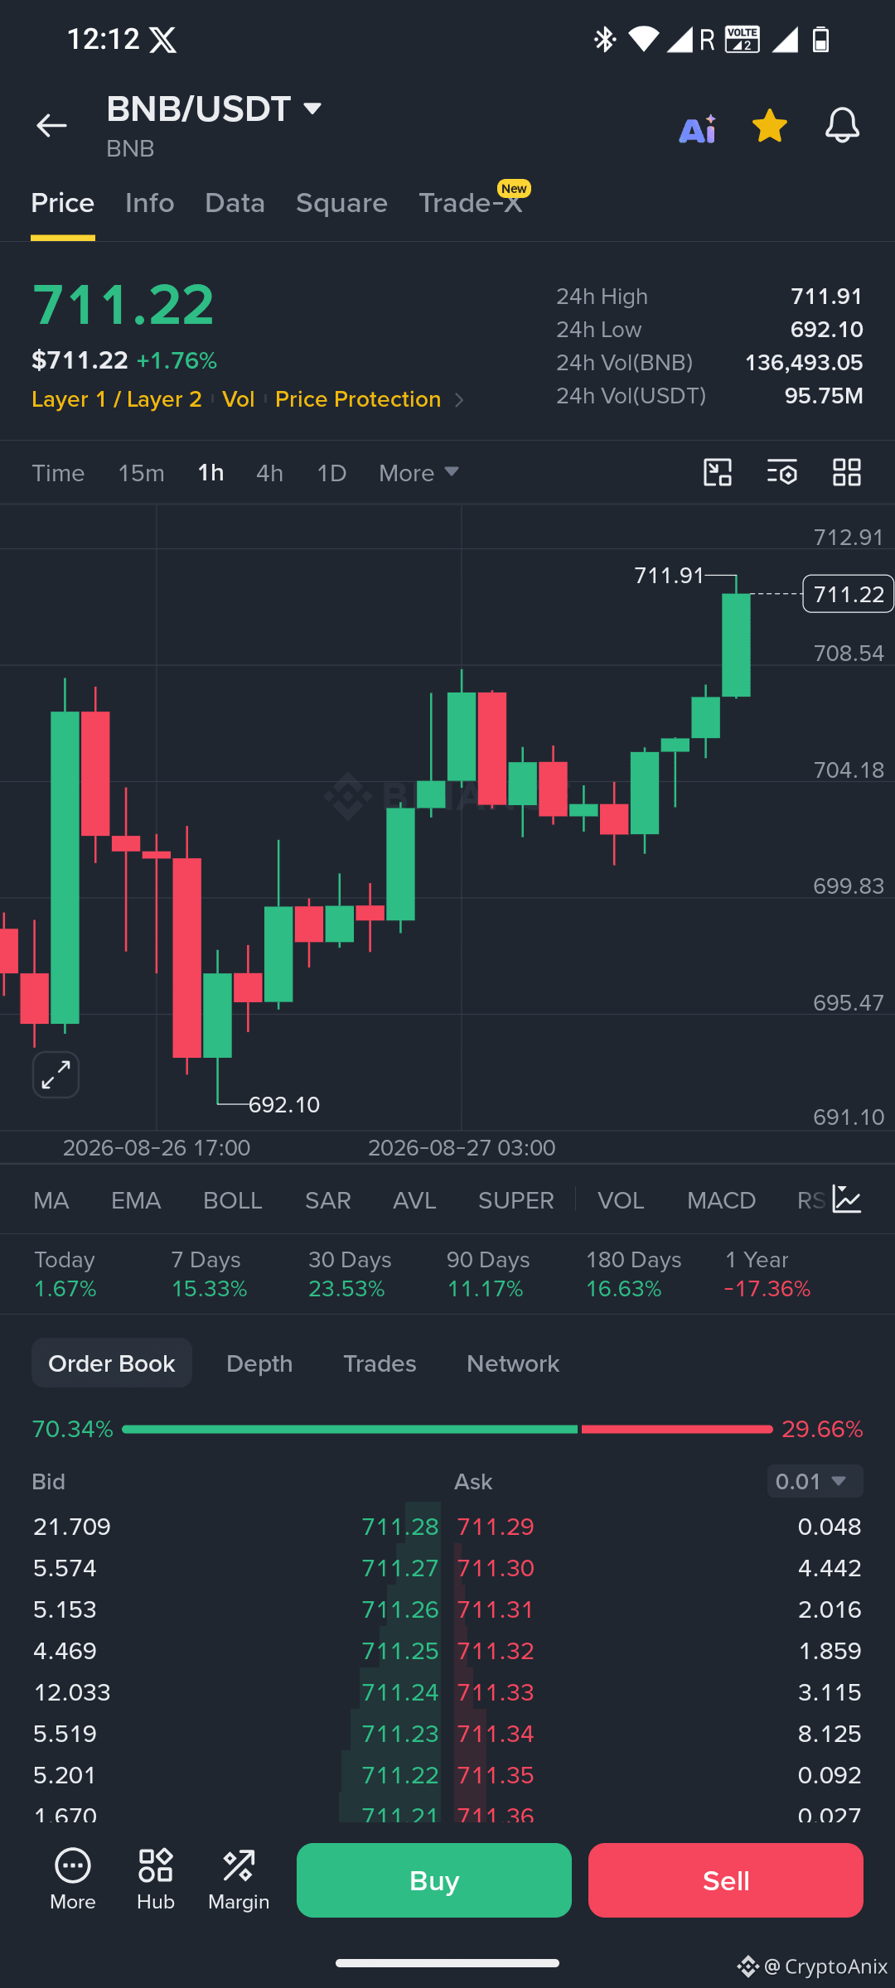Open the Square tab

coord(341,203)
